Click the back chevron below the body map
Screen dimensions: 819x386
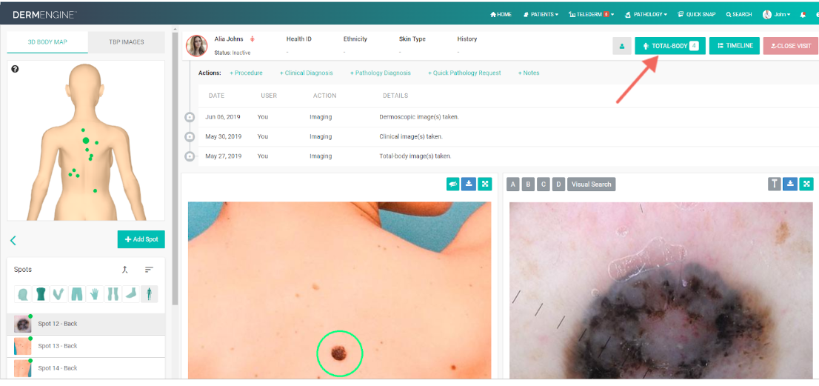[x=13, y=240]
